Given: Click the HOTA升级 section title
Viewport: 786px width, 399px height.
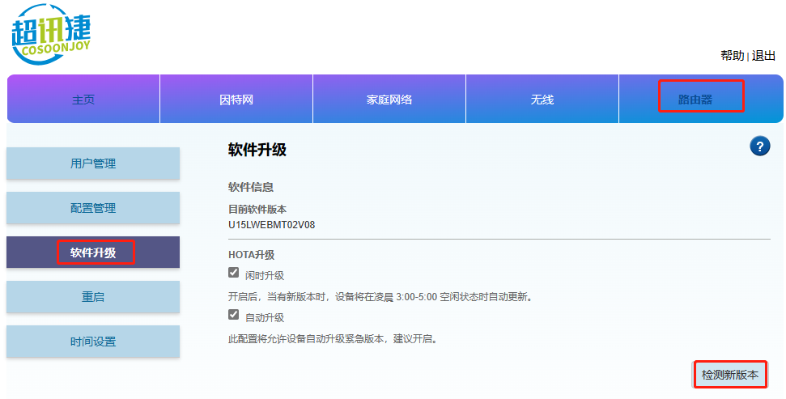Looking at the screenshot, I should 252,255.
